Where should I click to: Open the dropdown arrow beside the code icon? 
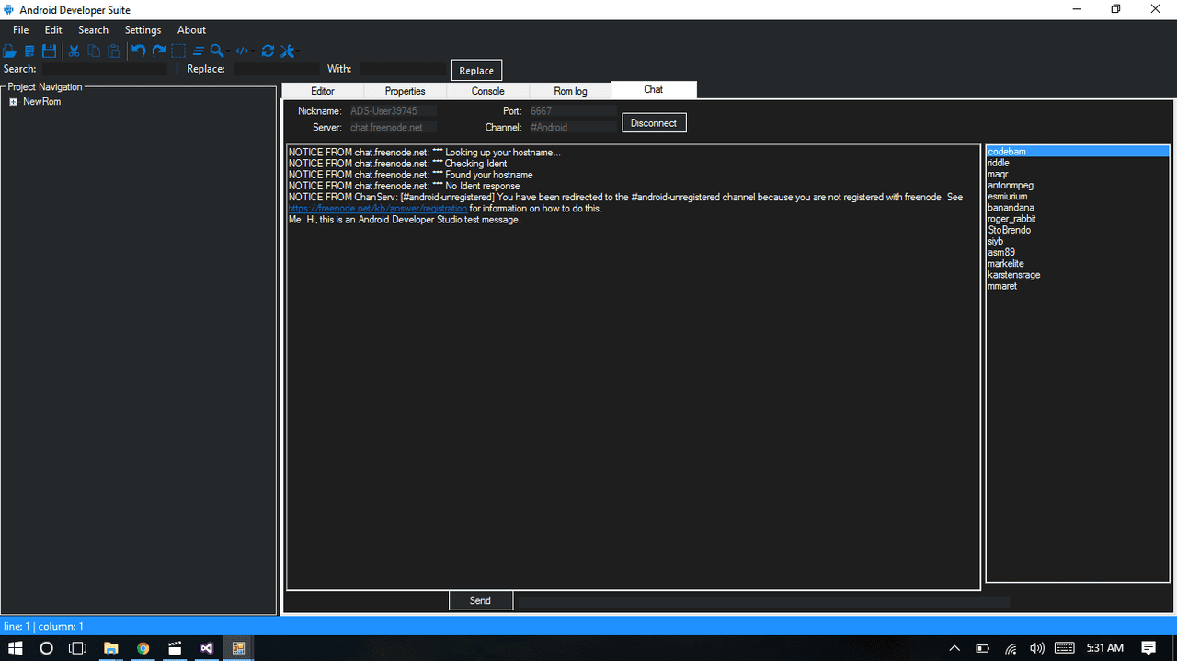pos(253,51)
